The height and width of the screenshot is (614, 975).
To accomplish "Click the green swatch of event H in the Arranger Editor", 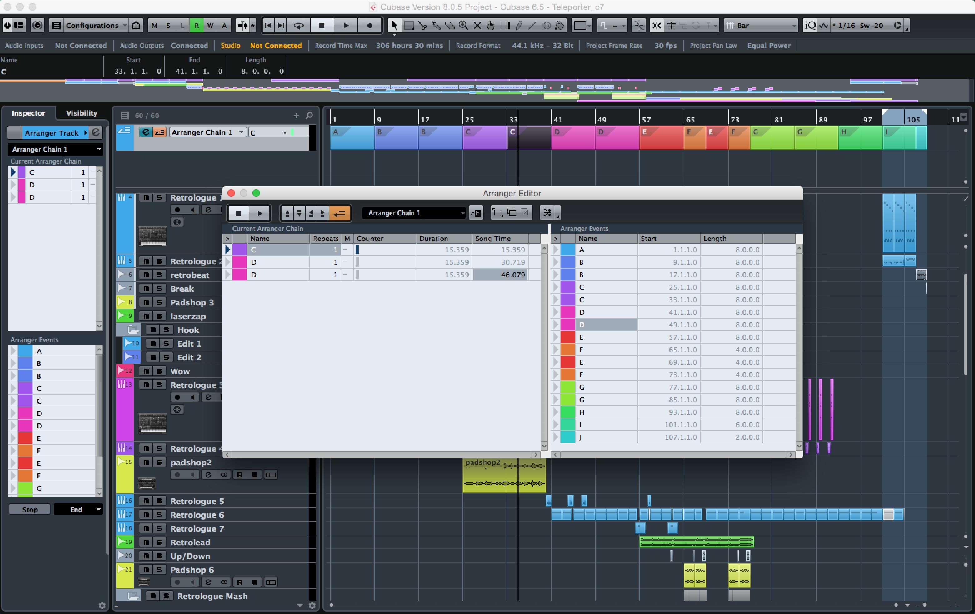I will click(568, 412).
